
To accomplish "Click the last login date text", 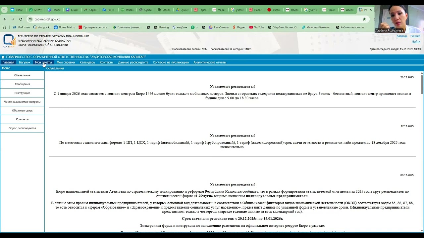I will [395, 49].
